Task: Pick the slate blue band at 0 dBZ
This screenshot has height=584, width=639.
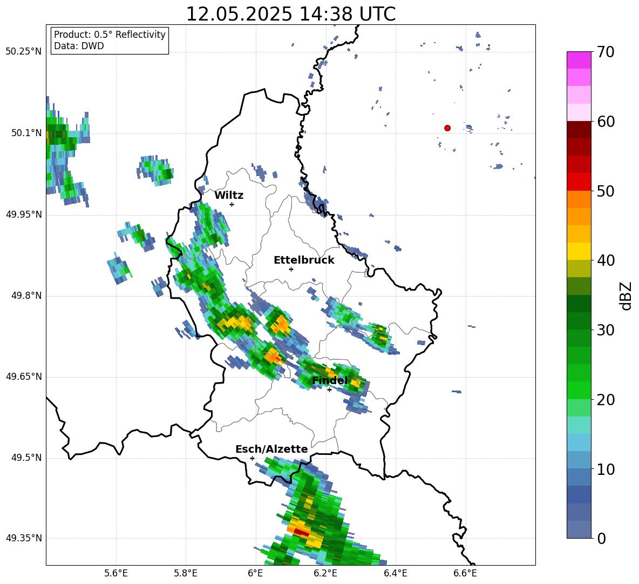Action: (579, 529)
